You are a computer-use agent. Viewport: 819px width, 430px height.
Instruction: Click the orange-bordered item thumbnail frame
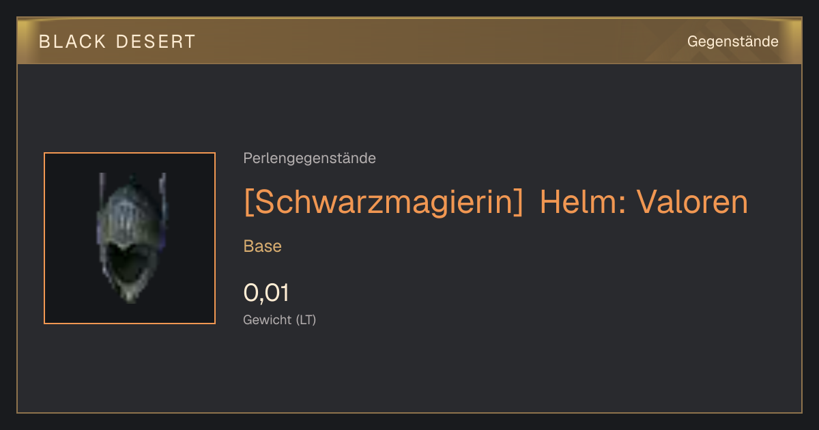click(130, 238)
